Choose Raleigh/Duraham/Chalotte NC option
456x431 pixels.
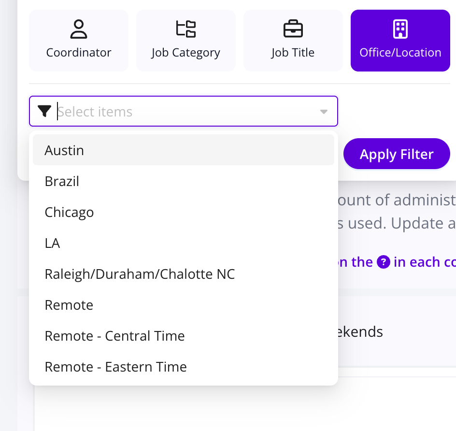tap(184, 274)
